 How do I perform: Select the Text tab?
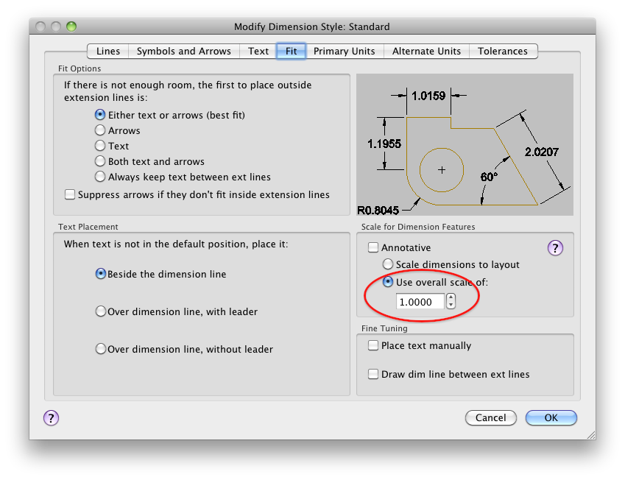pos(258,51)
